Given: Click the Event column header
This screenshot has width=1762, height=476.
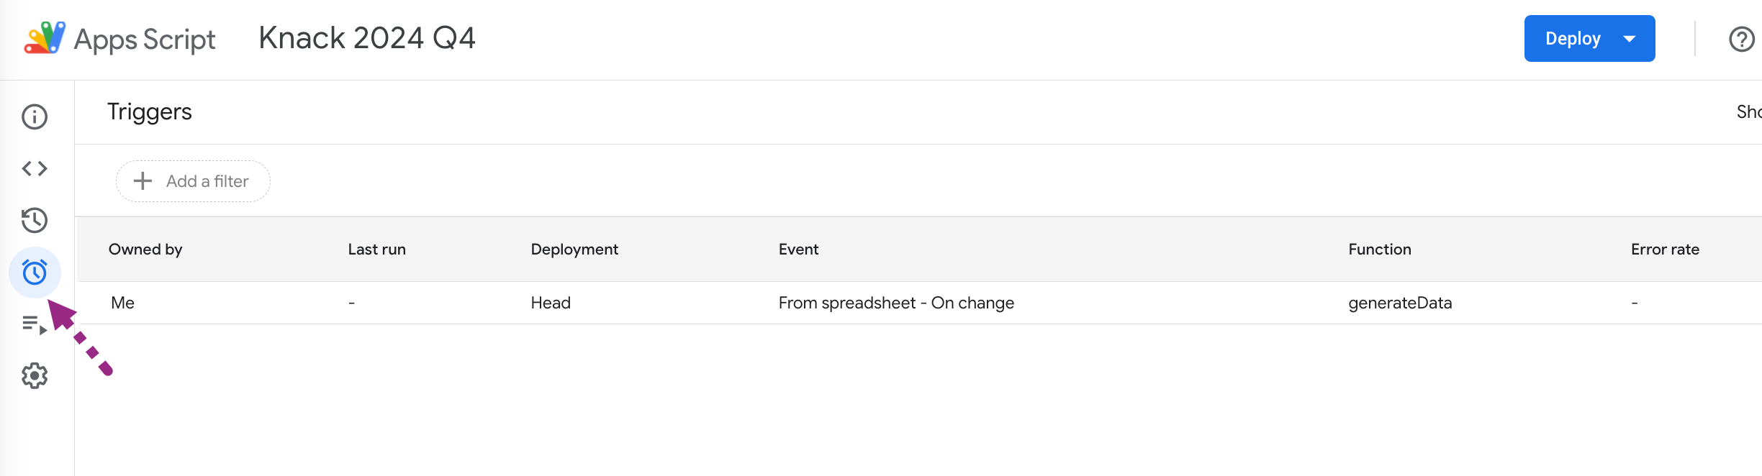Looking at the screenshot, I should pyautogui.click(x=798, y=250).
